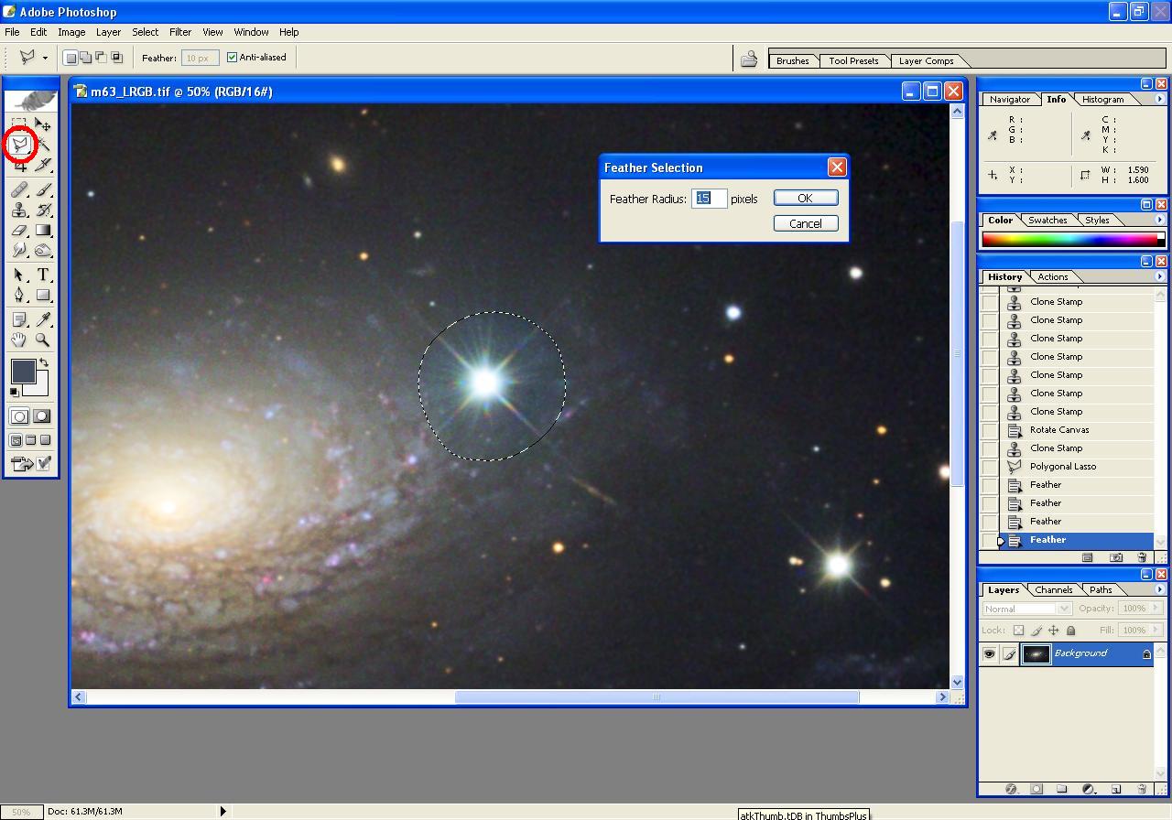The image size is (1172, 820).
Task: Create new snapshot in History panel
Action: (1116, 557)
